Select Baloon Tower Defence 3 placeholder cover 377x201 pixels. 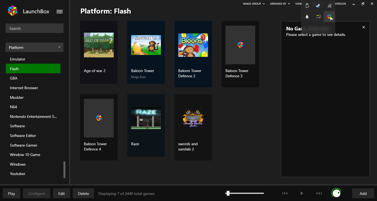pos(240,45)
